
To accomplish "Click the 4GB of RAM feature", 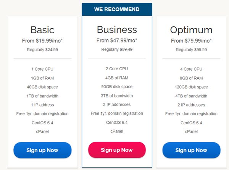I will pyautogui.click(x=117, y=78).
